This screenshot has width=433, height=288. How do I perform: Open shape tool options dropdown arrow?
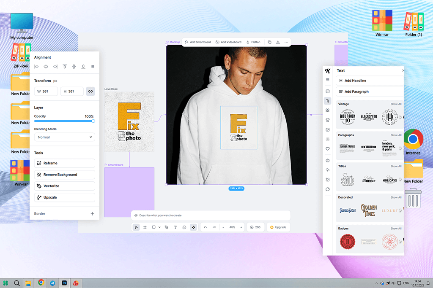click(159, 227)
